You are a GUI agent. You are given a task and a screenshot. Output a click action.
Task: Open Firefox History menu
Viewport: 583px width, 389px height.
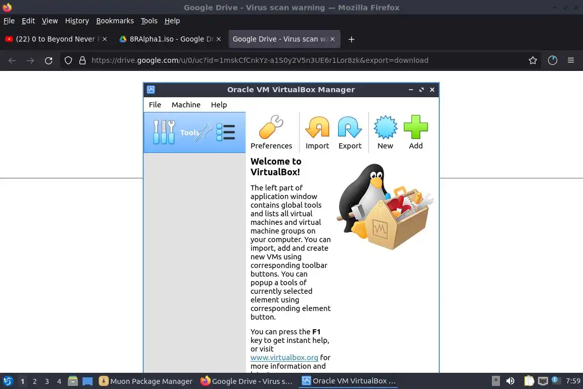coord(77,21)
